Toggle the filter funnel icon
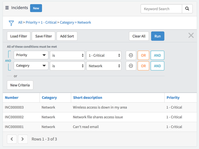The height and width of the screenshot is (149, 199). pyautogui.click(x=11, y=23)
